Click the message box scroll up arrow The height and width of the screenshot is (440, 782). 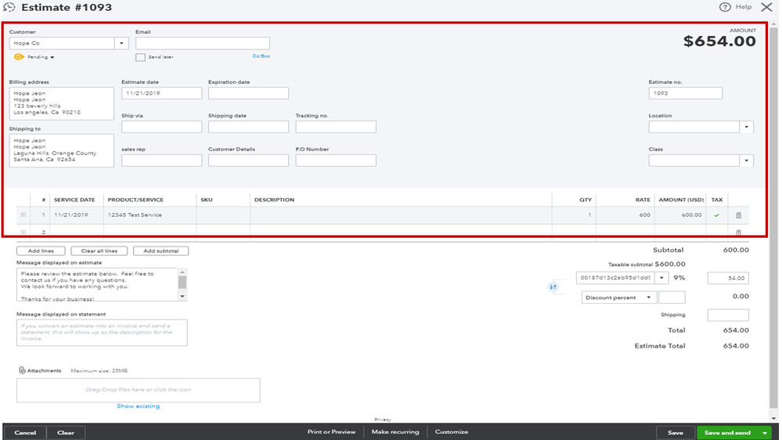[182, 272]
